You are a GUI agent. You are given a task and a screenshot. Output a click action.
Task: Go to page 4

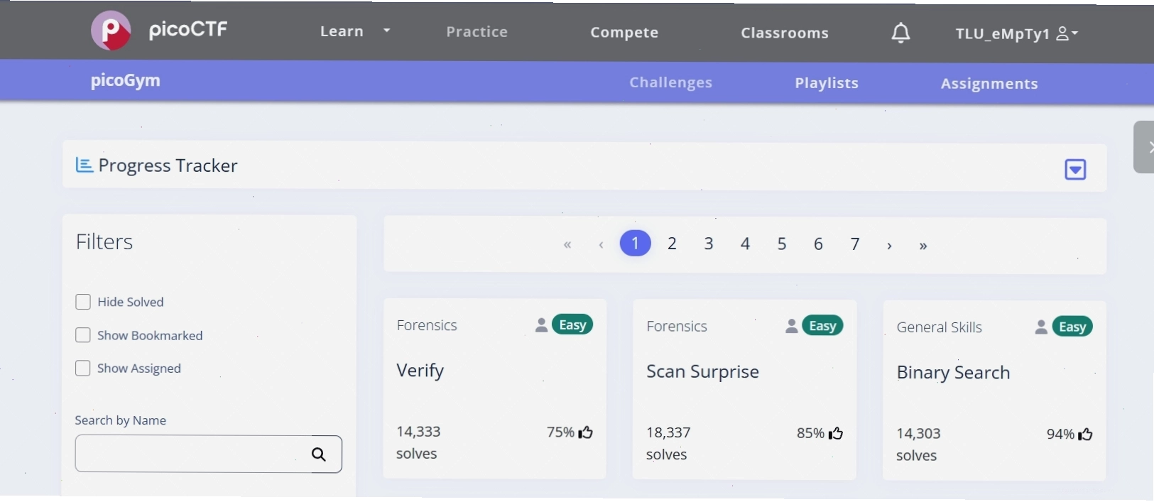[745, 244]
